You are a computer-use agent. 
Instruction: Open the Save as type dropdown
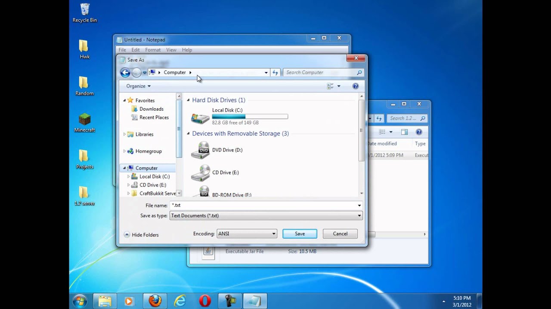266,216
